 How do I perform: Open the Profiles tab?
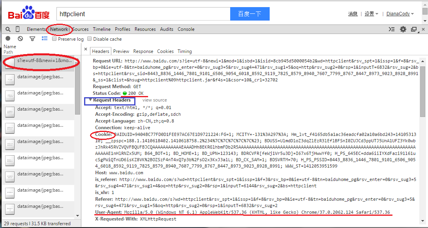coord(122,29)
